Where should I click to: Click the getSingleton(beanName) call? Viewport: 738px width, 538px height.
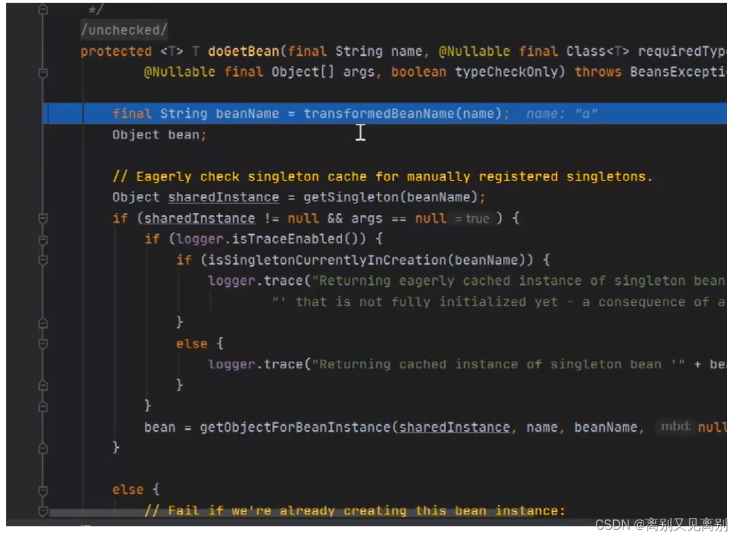coord(390,197)
